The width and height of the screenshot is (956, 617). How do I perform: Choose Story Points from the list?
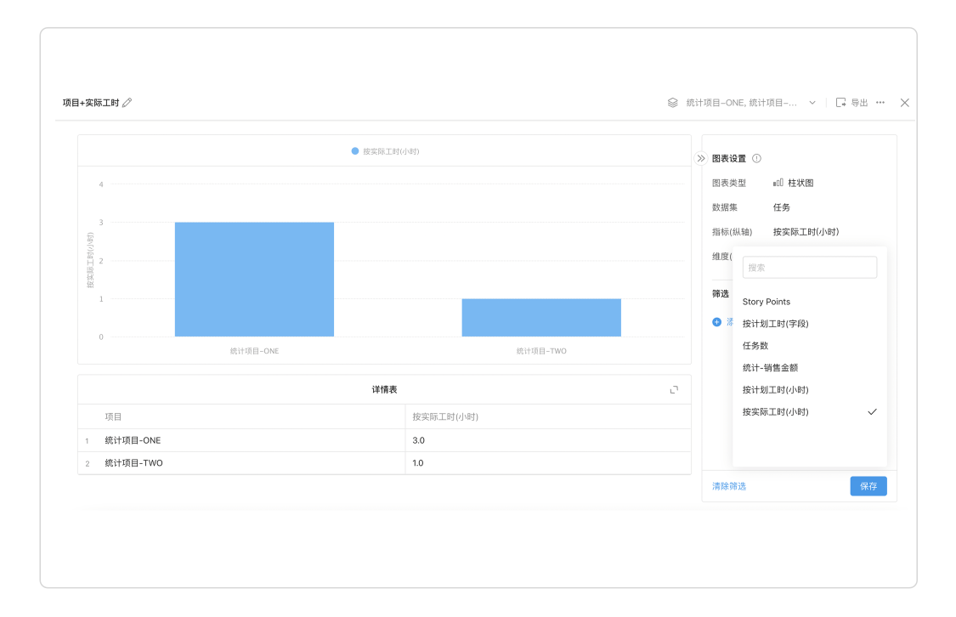[x=810, y=302]
